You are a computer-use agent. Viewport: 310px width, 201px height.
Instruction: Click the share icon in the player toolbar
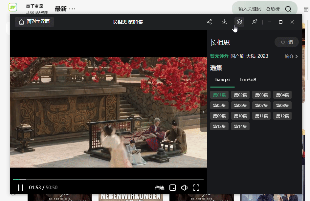click(209, 22)
